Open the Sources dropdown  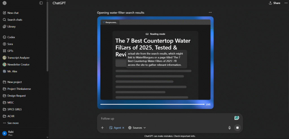(137, 128)
